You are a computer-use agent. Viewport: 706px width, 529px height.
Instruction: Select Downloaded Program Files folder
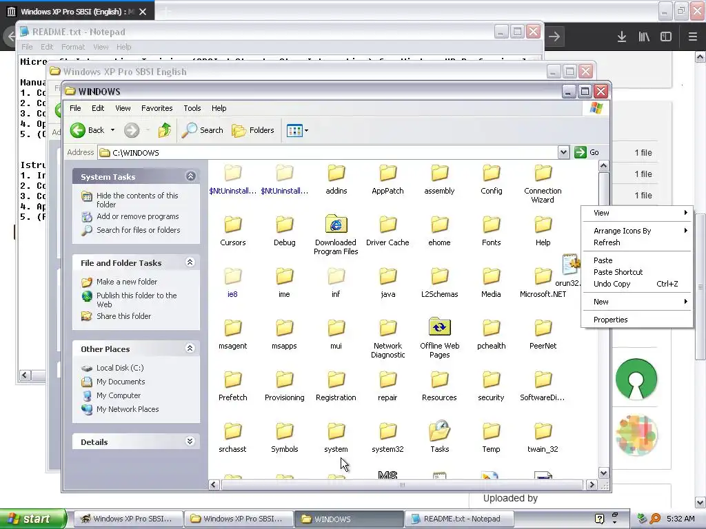(x=336, y=236)
